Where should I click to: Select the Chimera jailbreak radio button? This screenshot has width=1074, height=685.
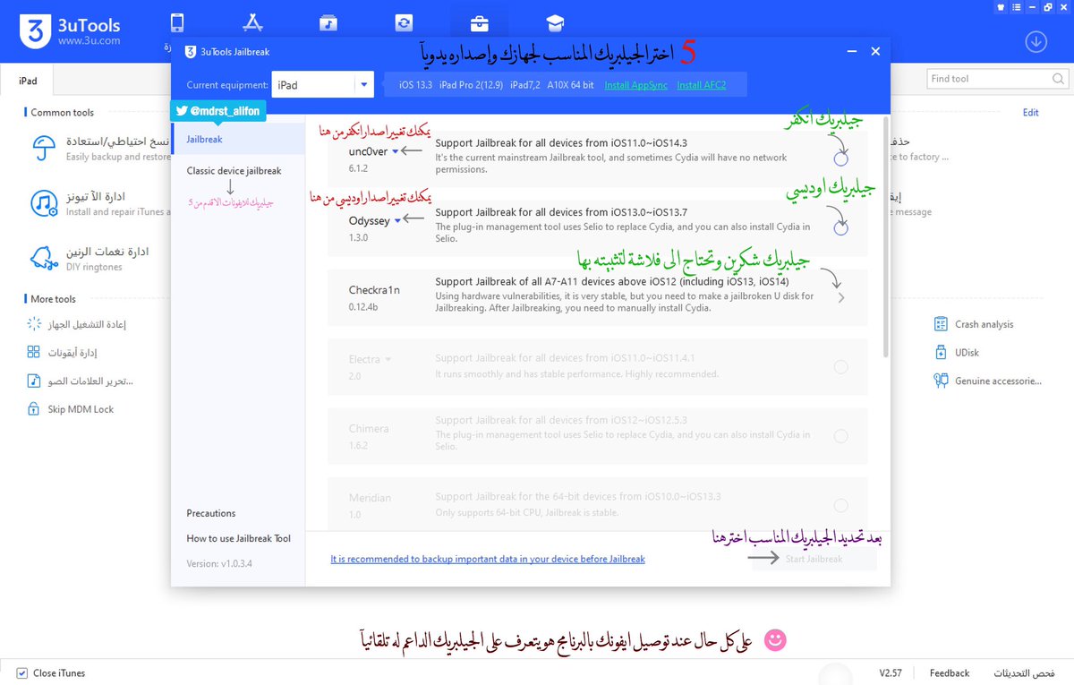point(840,436)
